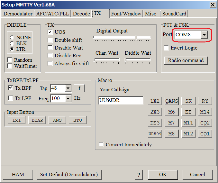Open help with the ? button
This screenshot has width=218, height=183.
pyautogui.click(x=139, y=175)
